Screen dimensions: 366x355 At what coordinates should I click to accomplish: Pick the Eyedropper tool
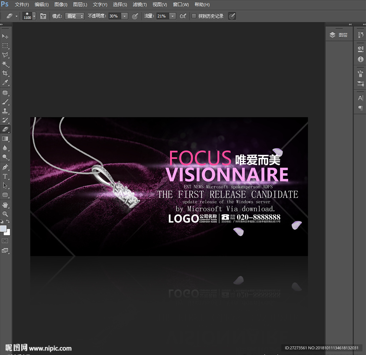tap(5, 83)
